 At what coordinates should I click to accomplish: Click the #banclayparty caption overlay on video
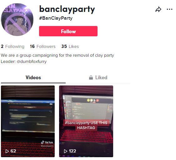(x=86, y=125)
